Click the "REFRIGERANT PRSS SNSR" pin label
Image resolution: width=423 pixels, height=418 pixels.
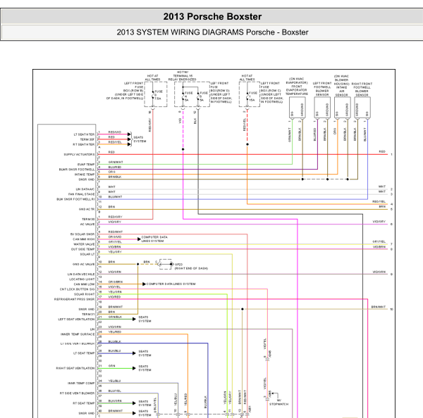pyautogui.click(x=75, y=300)
